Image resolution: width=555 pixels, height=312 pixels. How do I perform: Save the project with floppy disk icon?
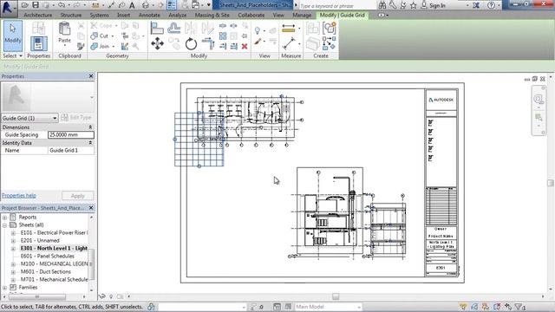coord(36,5)
